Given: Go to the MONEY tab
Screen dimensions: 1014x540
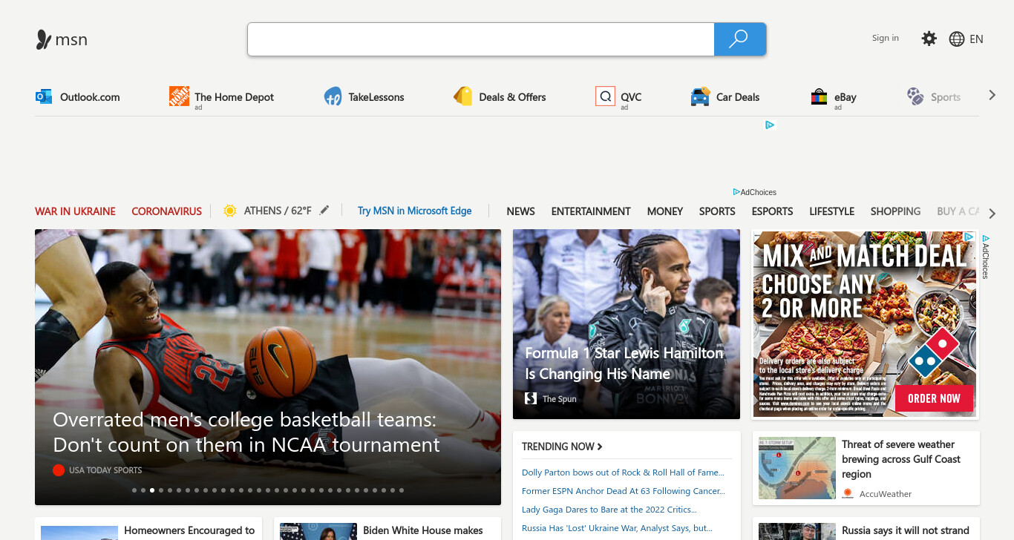Looking at the screenshot, I should pyautogui.click(x=665, y=211).
